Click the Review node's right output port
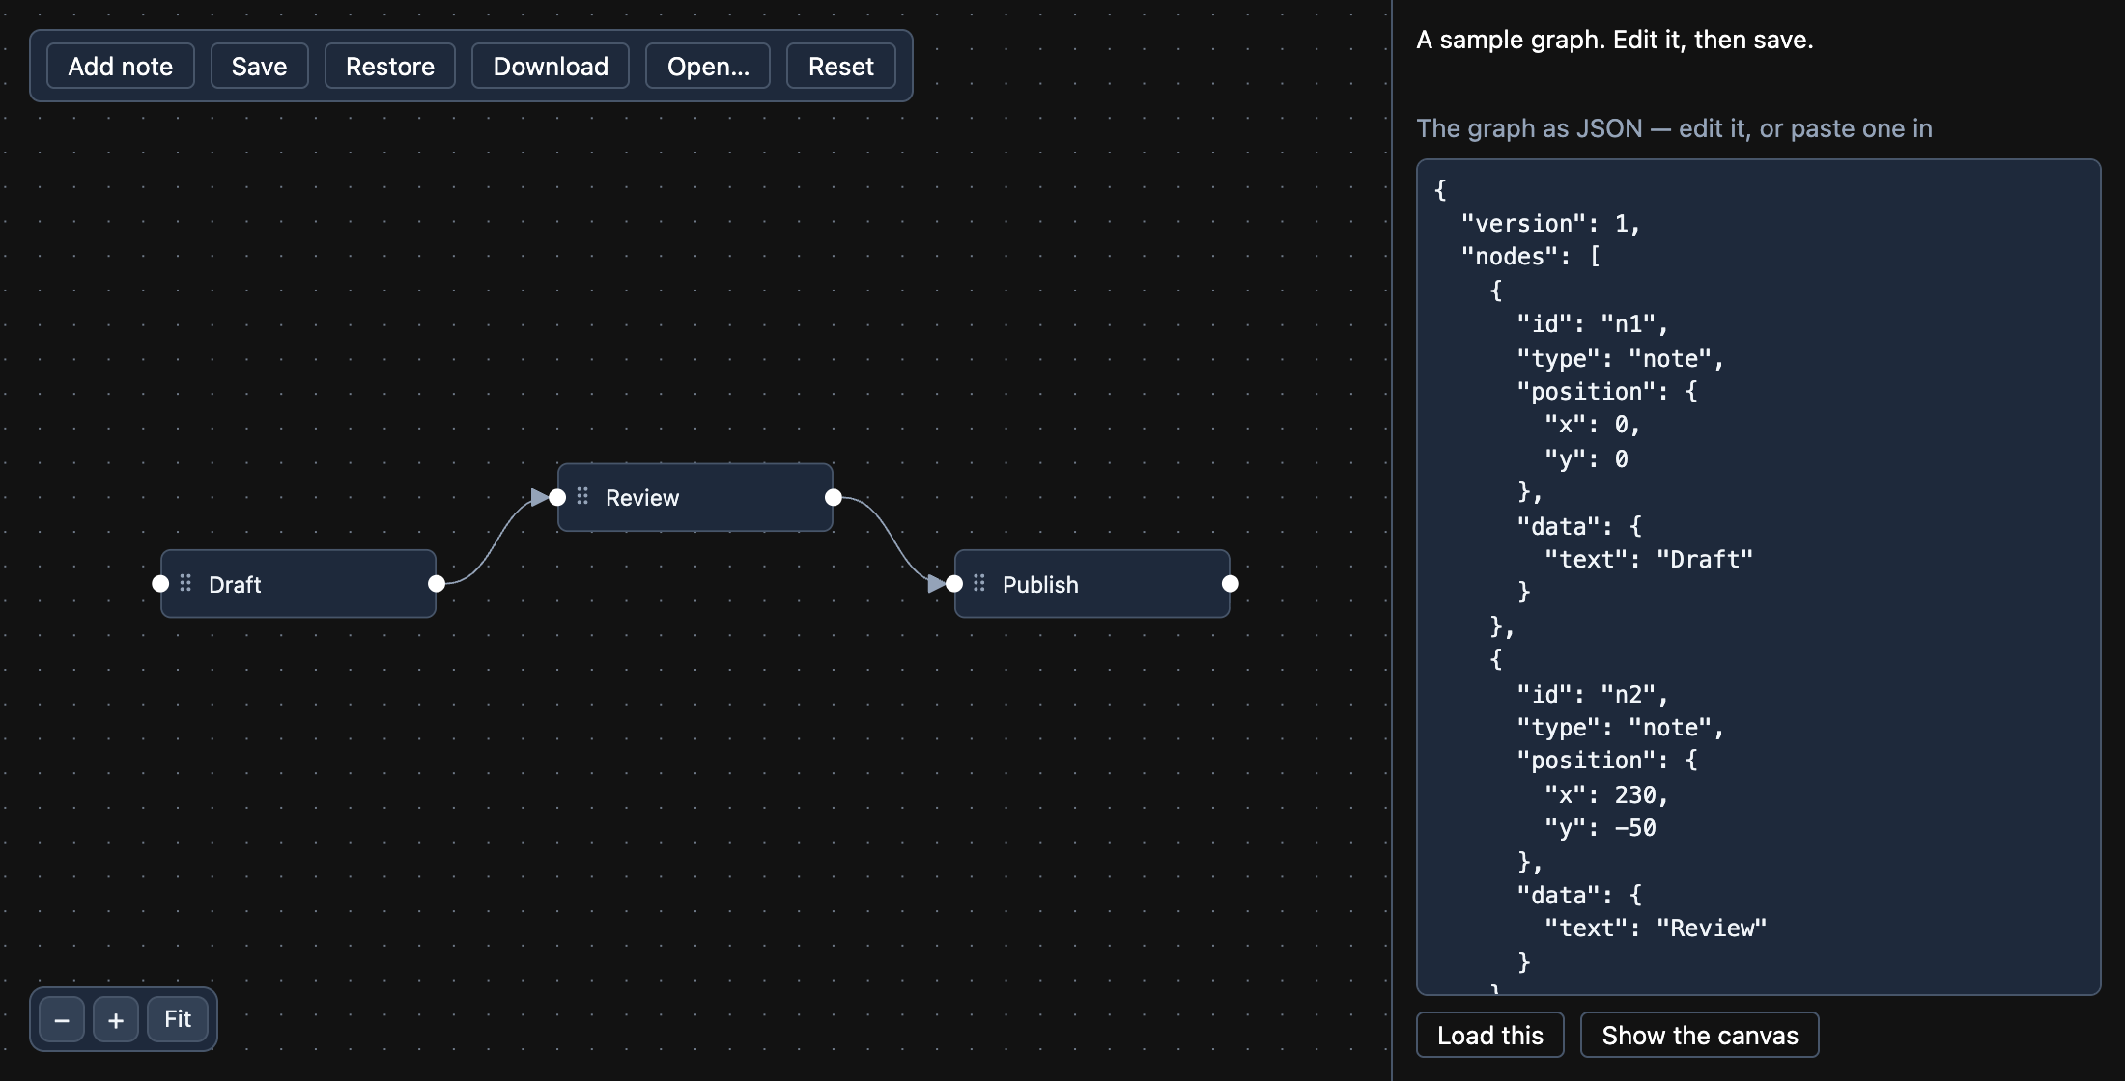2125x1081 pixels. click(x=834, y=497)
